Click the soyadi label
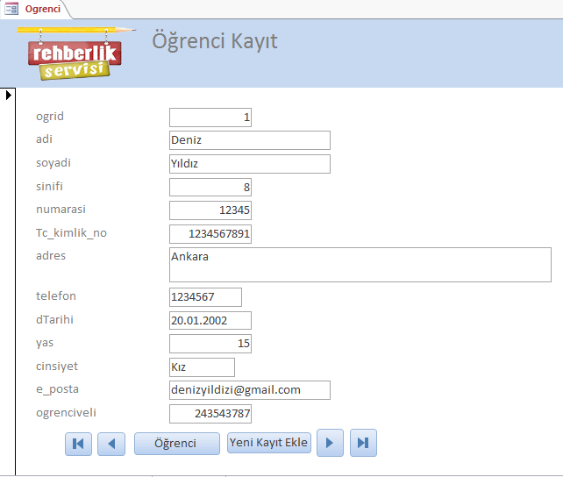563x477 pixels. point(53,163)
